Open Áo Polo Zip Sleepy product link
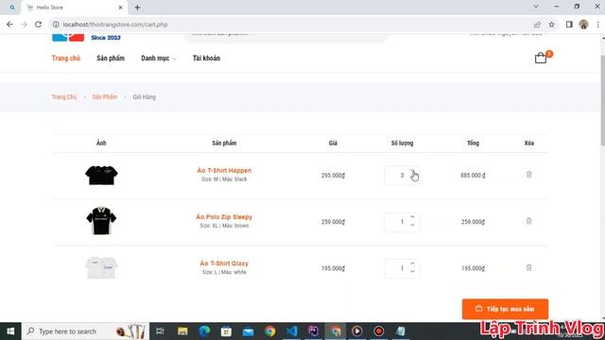605x340 pixels. coord(224,217)
